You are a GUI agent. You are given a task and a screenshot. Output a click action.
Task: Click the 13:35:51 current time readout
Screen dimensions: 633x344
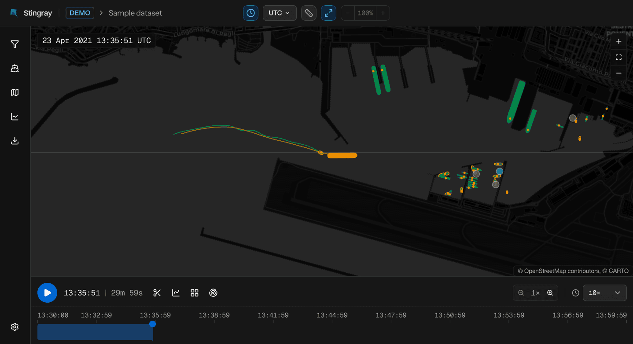82,293
